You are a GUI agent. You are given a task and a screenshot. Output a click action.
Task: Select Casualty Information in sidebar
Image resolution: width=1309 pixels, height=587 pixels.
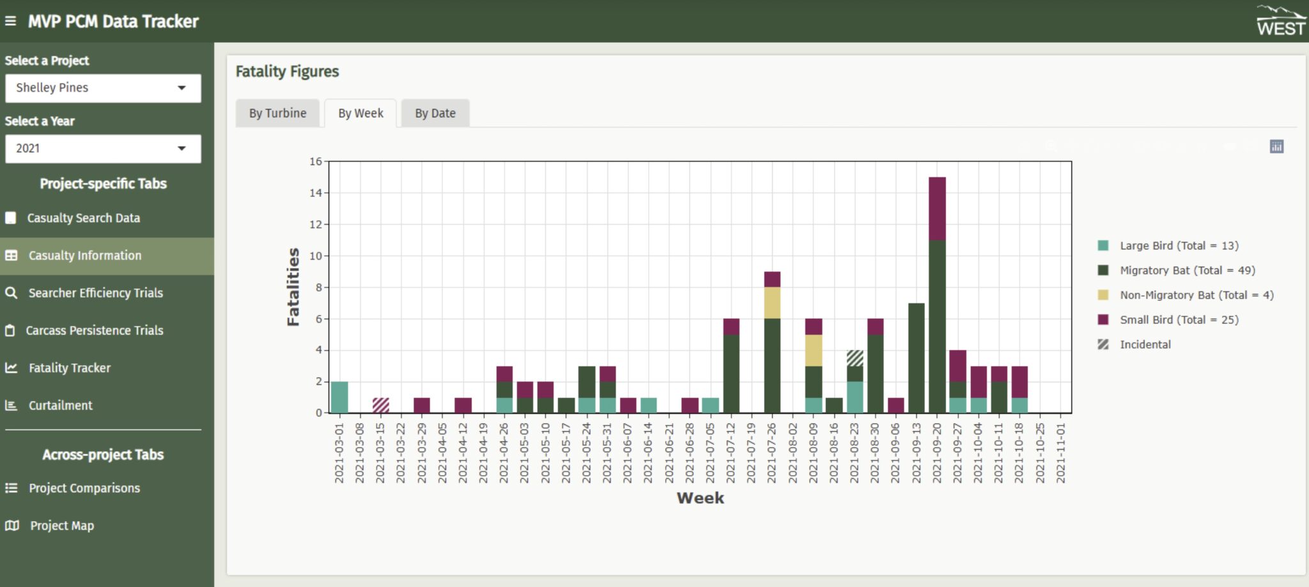coord(85,256)
